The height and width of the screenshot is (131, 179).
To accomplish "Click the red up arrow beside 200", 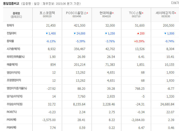I will [138, 33].
